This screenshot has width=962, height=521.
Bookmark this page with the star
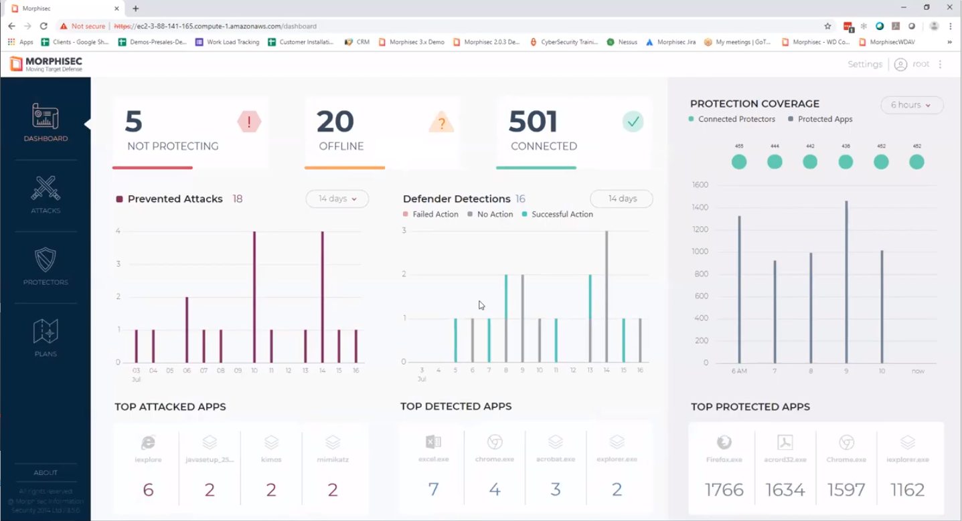(827, 26)
